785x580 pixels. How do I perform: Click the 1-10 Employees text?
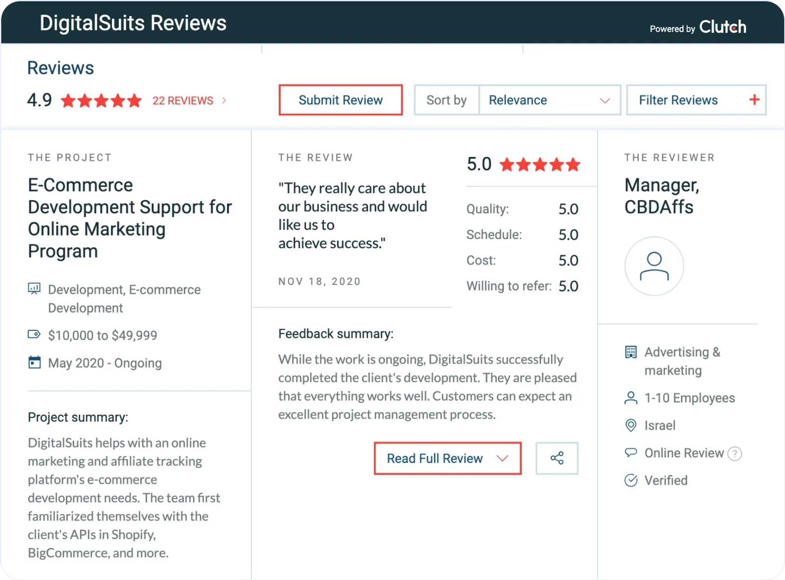click(689, 398)
